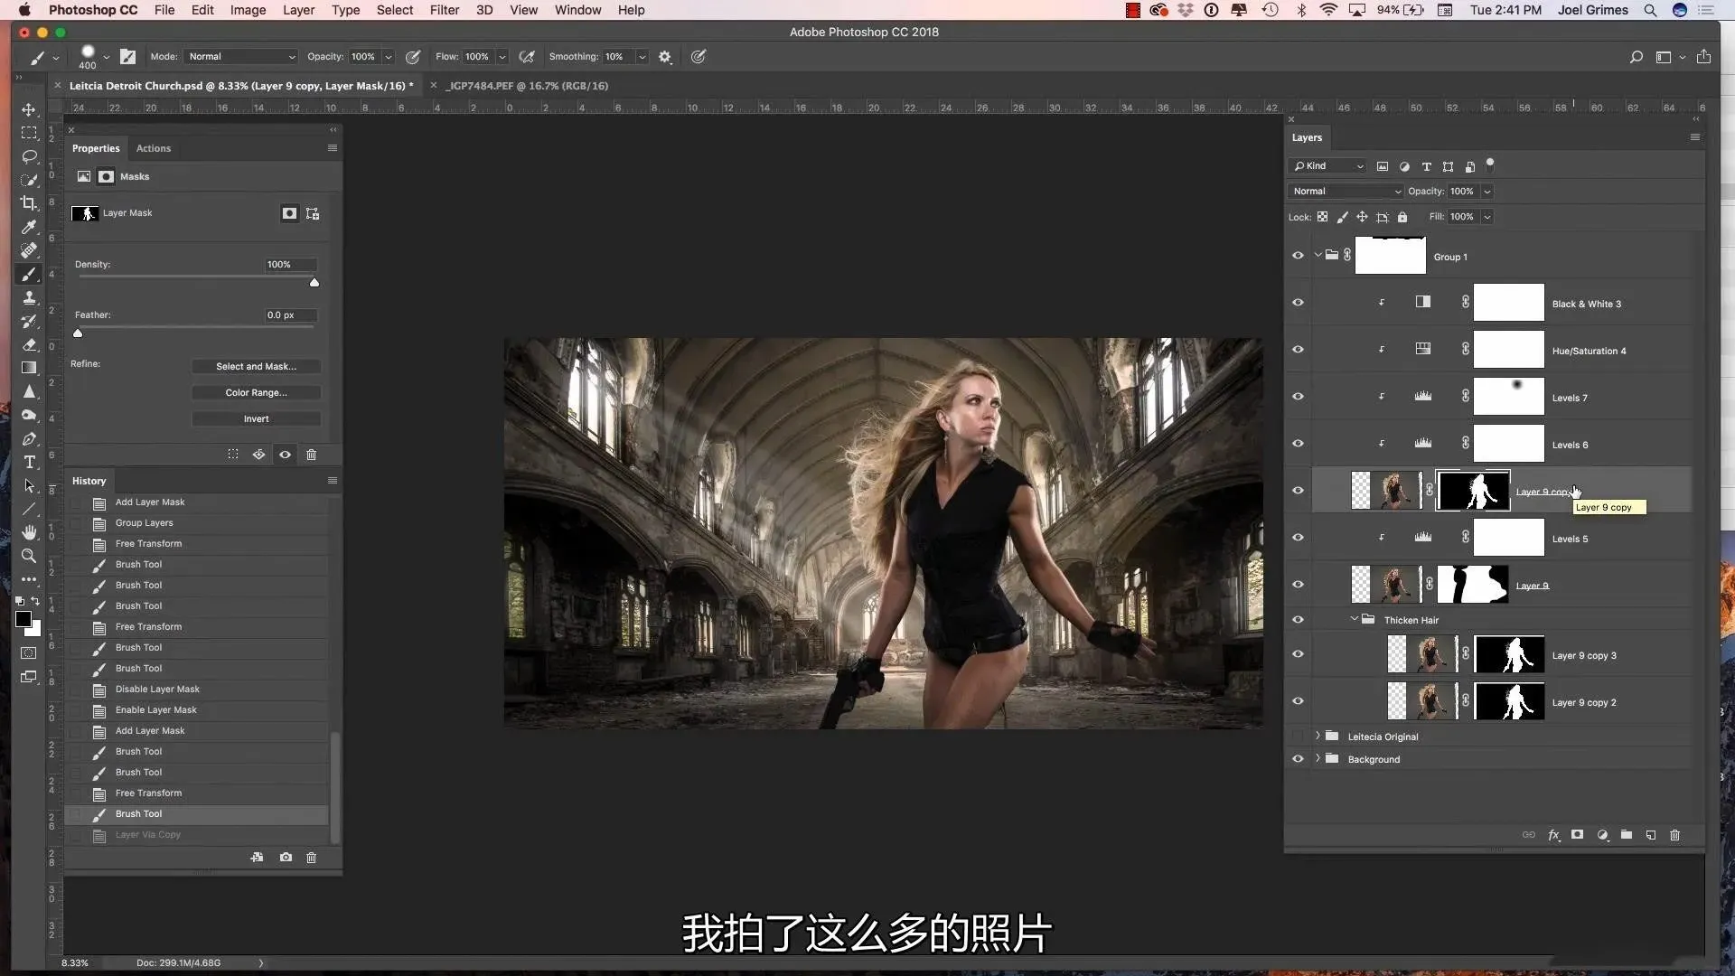Viewport: 1735px width, 976px height.
Task: Toggle visibility of Levels 6 layer
Action: pos(1298,444)
